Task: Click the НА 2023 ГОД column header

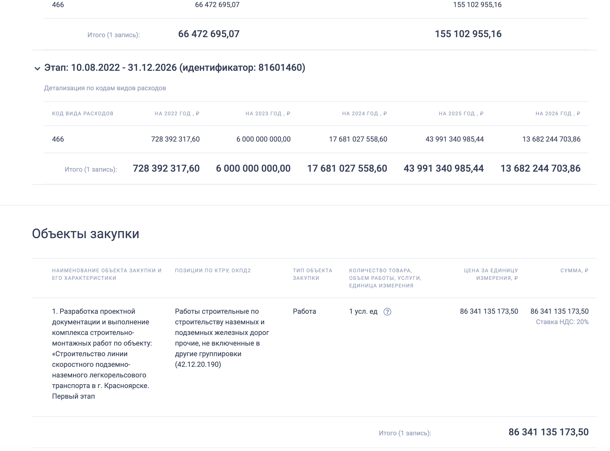Action: (268, 114)
